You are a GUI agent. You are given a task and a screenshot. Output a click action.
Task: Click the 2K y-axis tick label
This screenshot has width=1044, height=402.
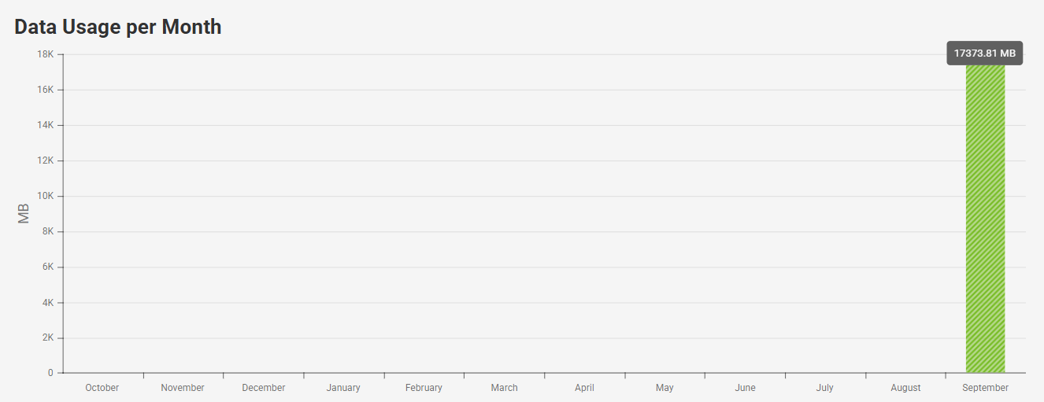click(46, 337)
